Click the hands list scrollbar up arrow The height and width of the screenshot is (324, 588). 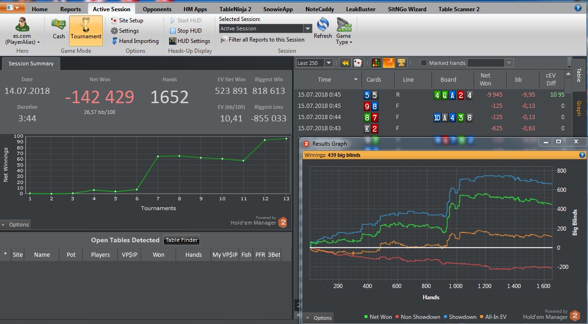click(x=568, y=75)
